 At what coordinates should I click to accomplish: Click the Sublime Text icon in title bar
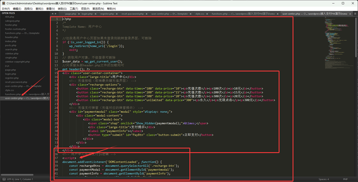click(x=3, y=3)
